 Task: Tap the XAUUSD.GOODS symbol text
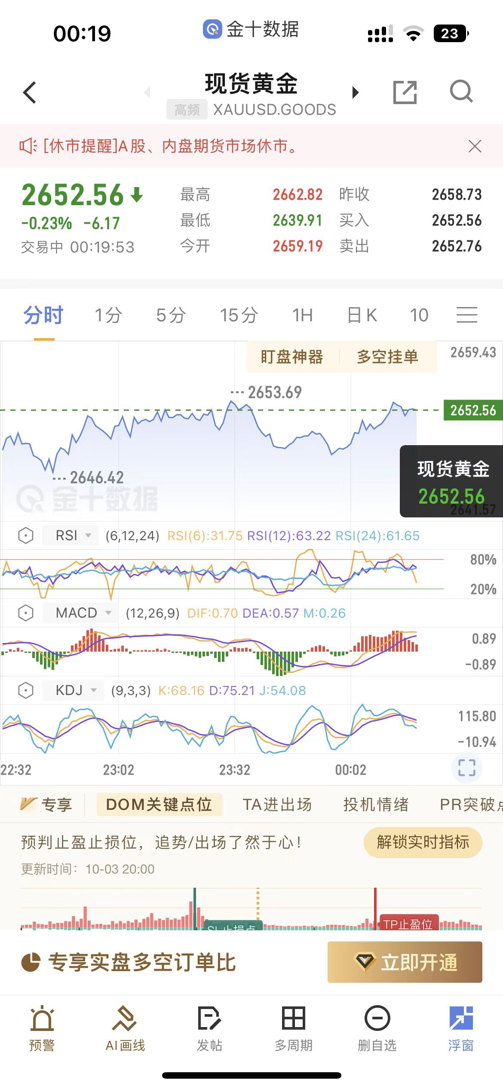click(x=275, y=110)
